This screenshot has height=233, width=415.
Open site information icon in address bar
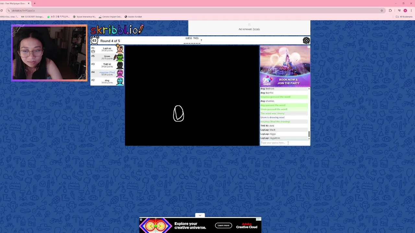click(x=9, y=10)
